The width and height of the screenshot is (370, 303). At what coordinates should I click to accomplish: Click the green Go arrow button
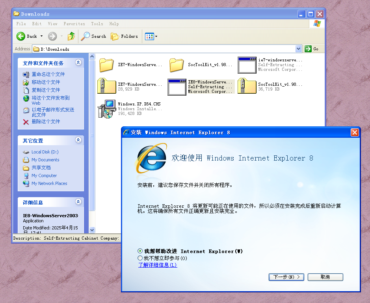point(308,49)
